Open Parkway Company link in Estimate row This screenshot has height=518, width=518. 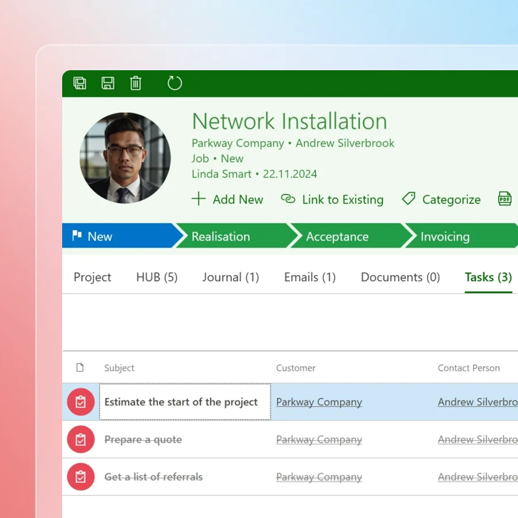(x=319, y=402)
